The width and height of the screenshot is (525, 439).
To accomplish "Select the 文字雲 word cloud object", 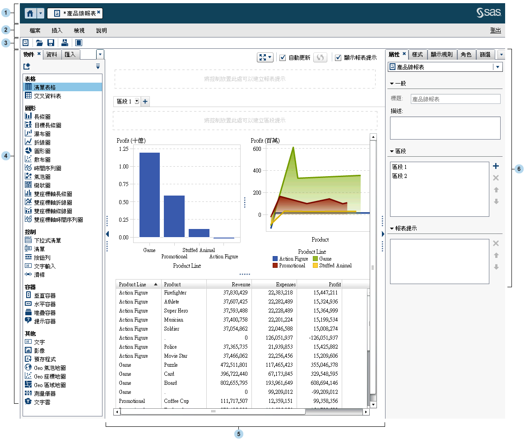I will [42, 402].
